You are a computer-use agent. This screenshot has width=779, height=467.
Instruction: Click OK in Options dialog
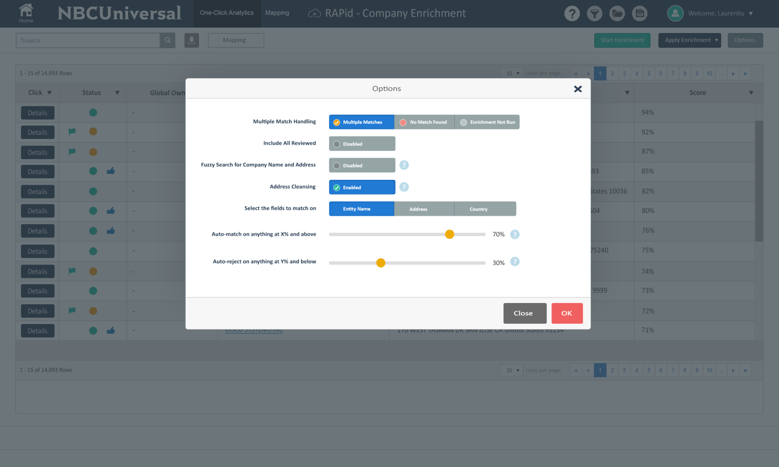click(567, 313)
